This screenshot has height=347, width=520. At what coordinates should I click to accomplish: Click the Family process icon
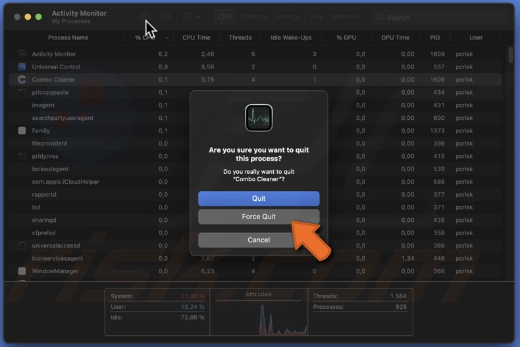click(x=22, y=131)
